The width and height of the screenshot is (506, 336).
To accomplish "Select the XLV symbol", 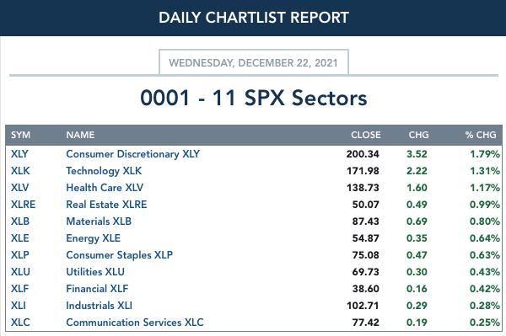I will pyautogui.click(x=19, y=188).
